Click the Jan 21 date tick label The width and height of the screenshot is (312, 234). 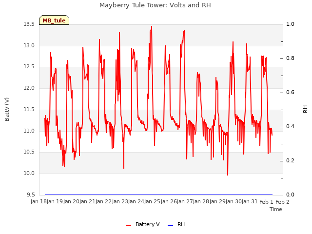[x=87, y=201]
